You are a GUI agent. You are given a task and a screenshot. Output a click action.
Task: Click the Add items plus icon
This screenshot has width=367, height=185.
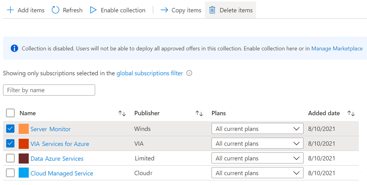10,10
